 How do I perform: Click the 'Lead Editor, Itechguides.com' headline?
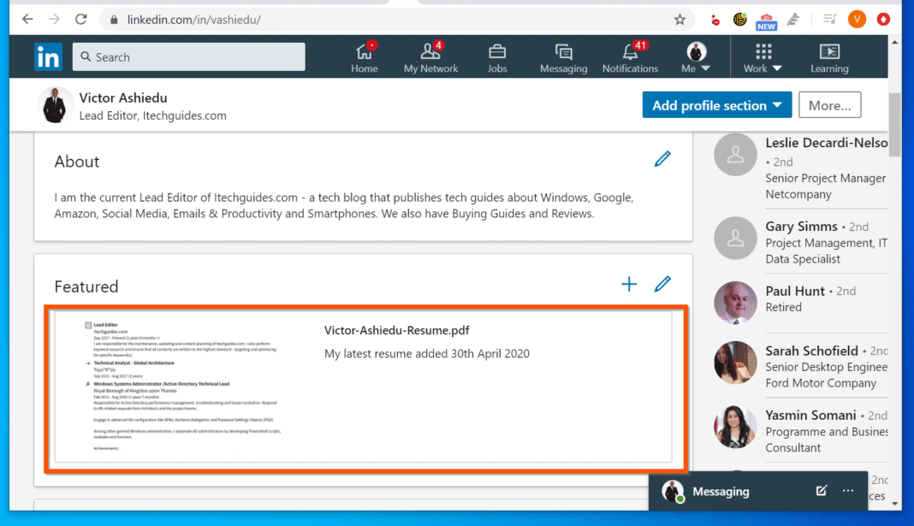pyautogui.click(x=152, y=115)
